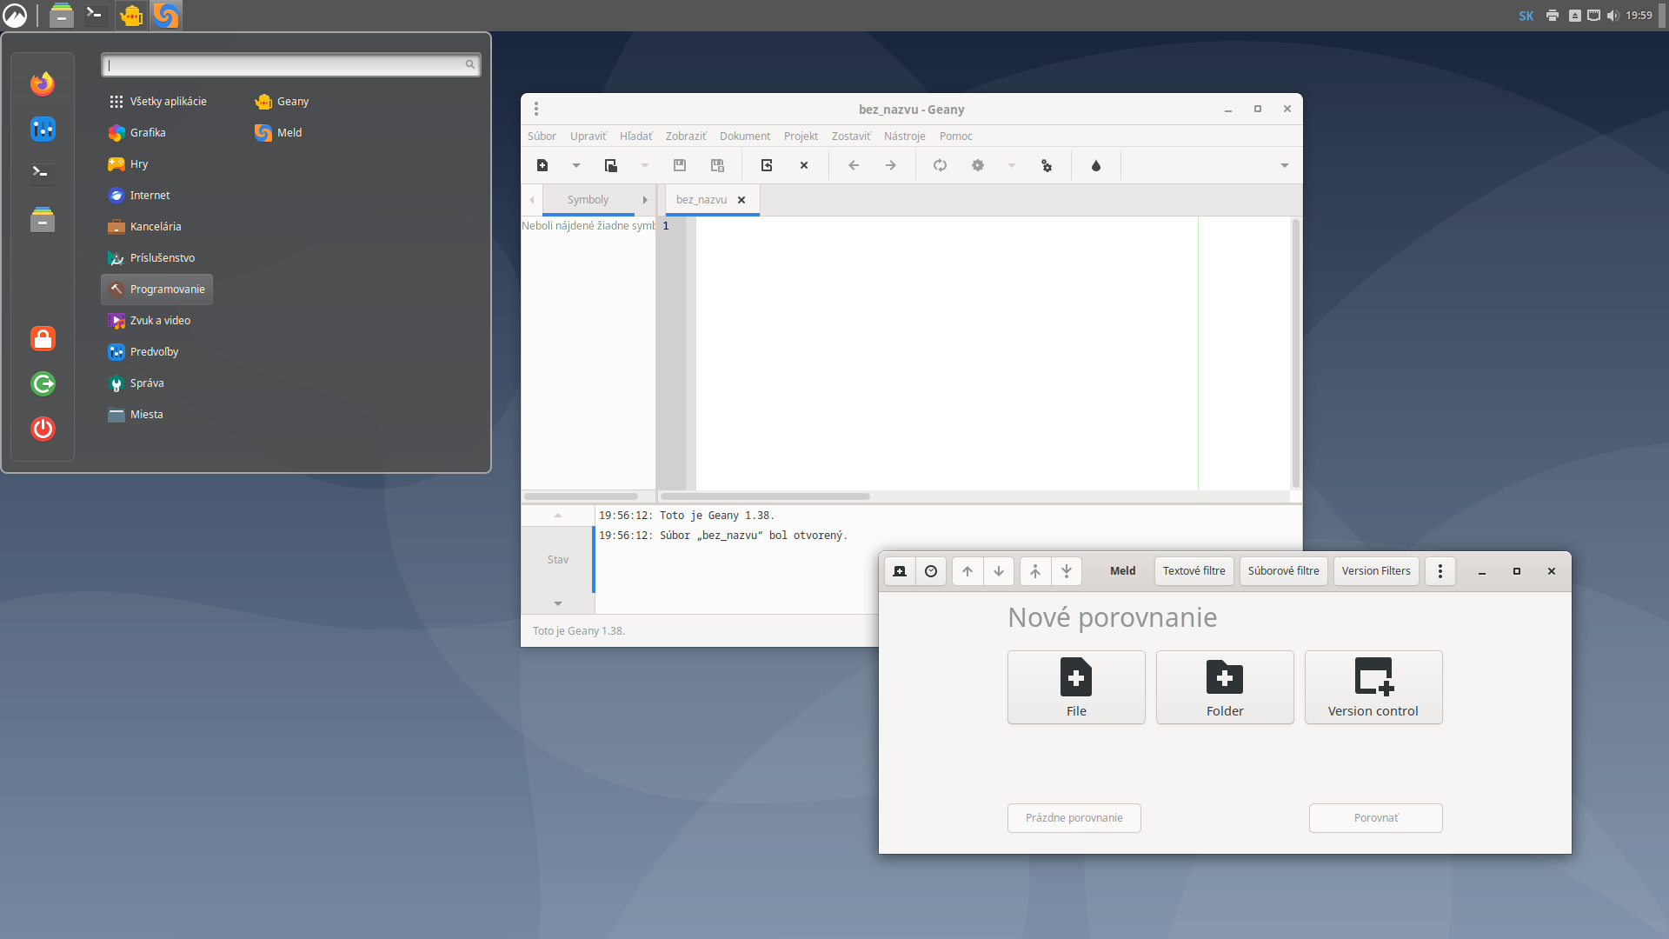
Task: Reload the current file in Geany
Action: coord(767,165)
